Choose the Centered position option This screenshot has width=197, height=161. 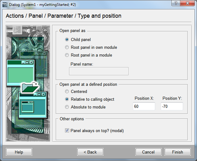pos(67,92)
